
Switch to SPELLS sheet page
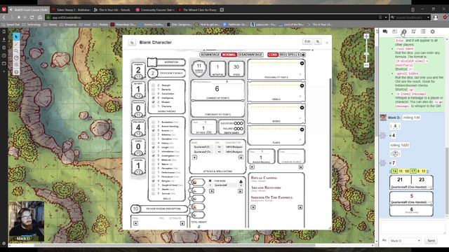click(x=293, y=55)
